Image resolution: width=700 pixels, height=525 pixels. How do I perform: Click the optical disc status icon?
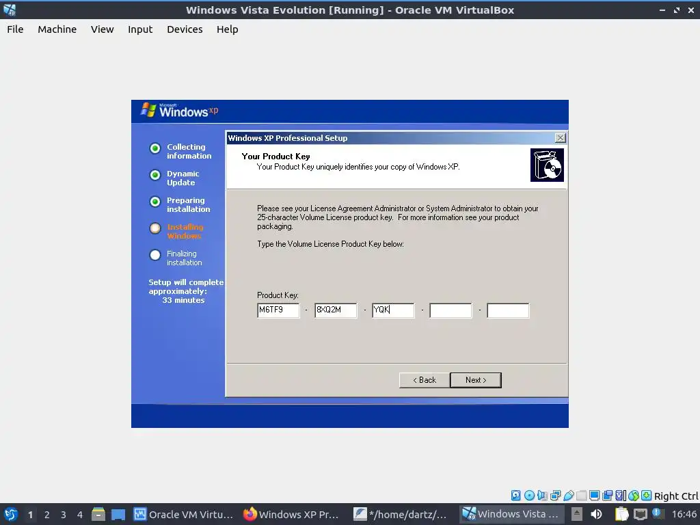click(x=529, y=495)
